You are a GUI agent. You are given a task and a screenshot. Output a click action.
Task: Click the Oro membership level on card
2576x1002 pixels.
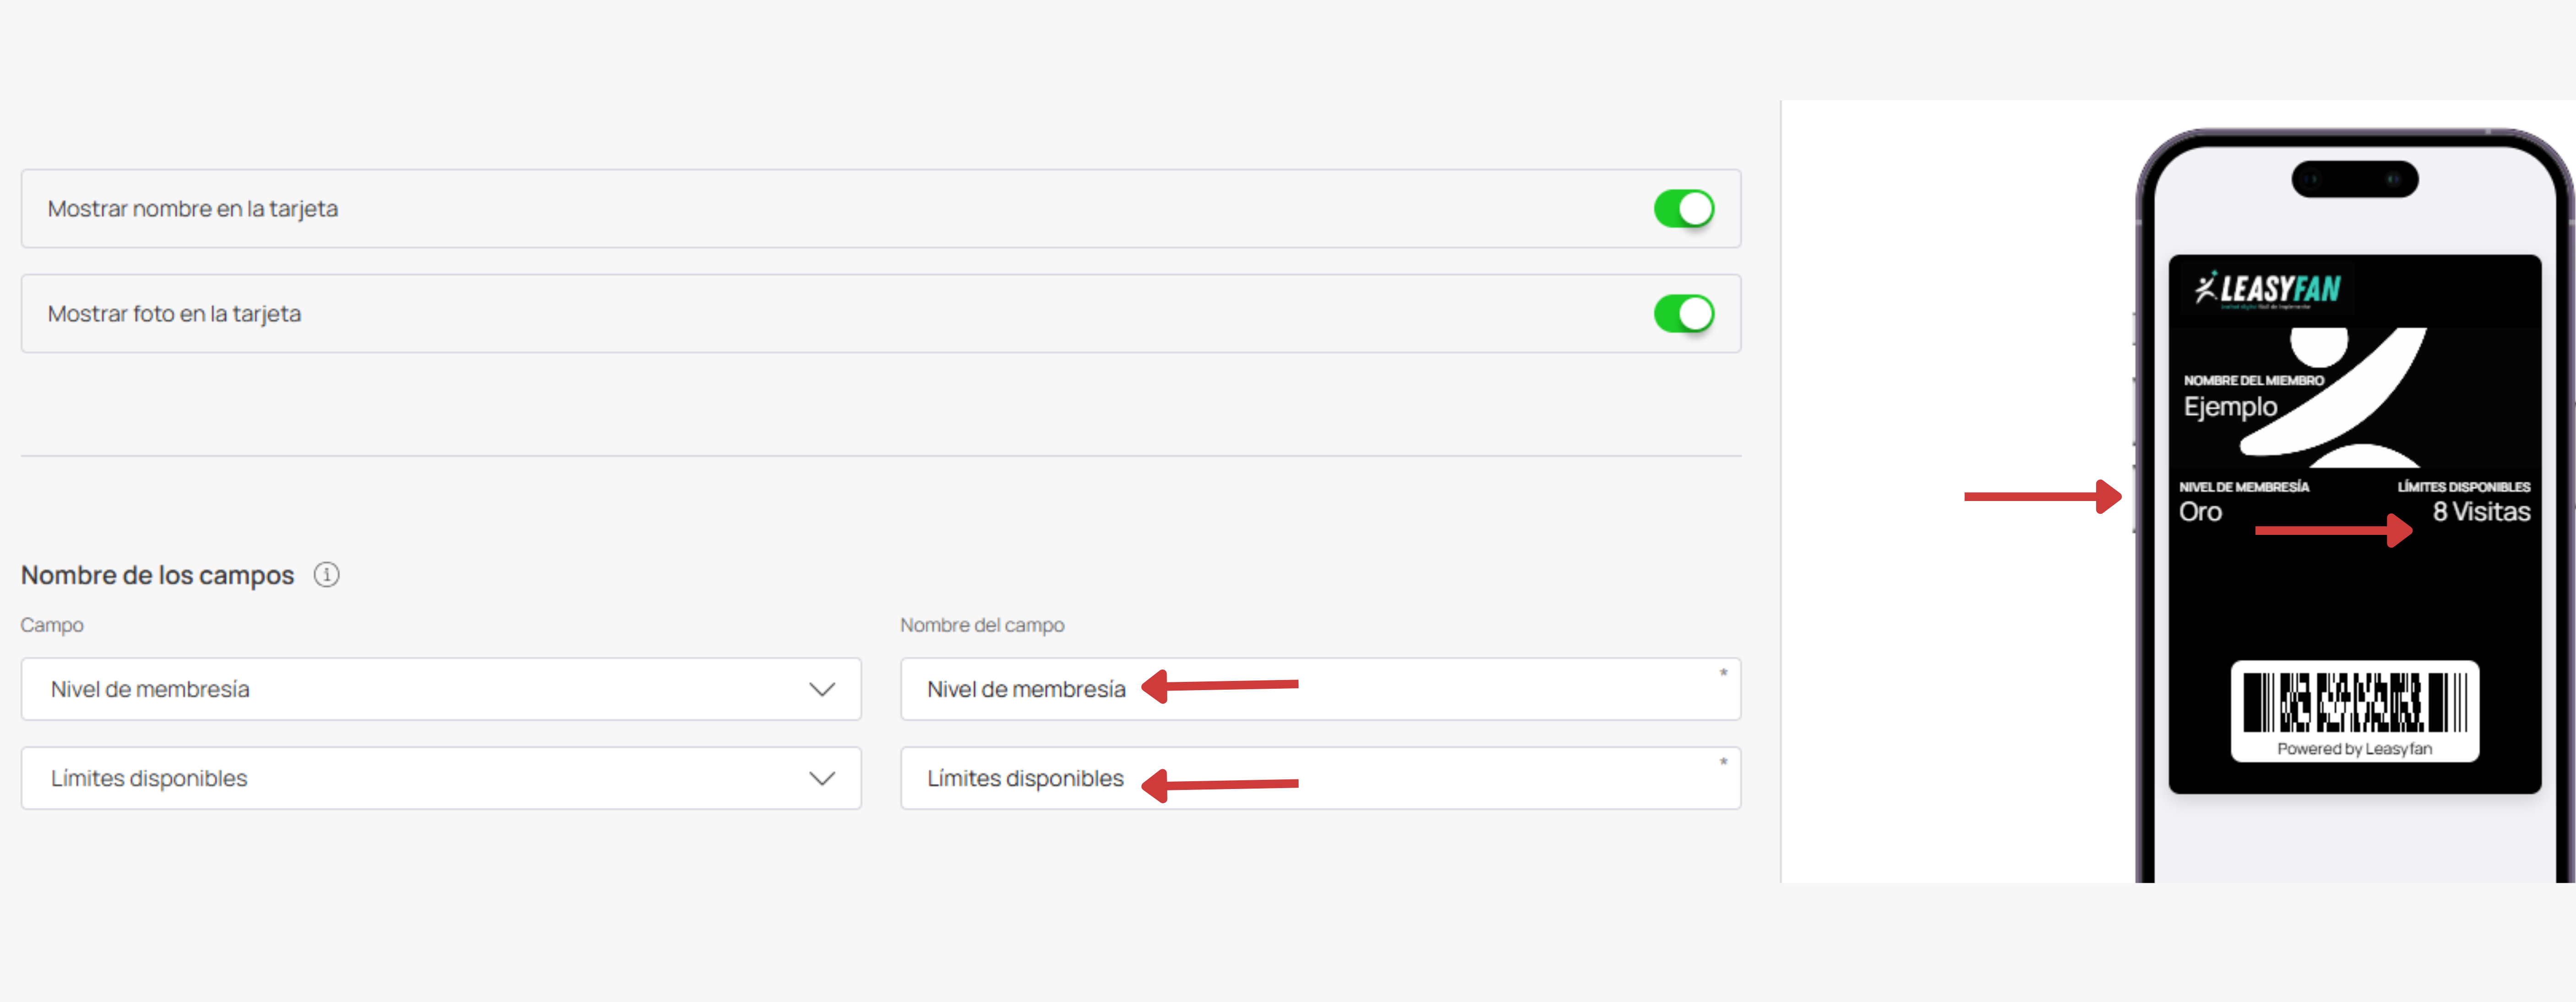coord(2200,512)
